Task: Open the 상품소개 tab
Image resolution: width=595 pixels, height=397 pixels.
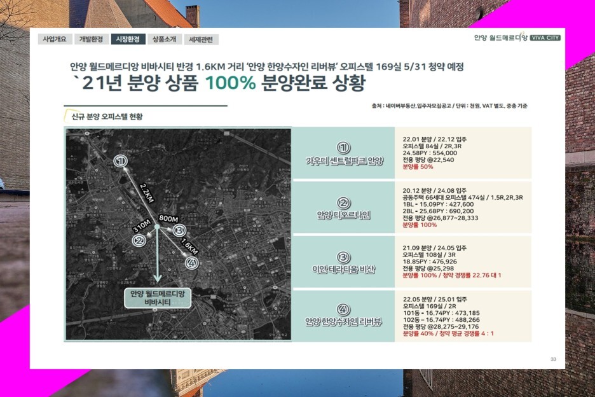Action: (x=164, y=39)
